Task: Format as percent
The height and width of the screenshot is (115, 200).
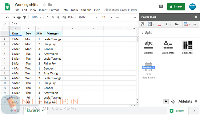Action: point(53,17)
